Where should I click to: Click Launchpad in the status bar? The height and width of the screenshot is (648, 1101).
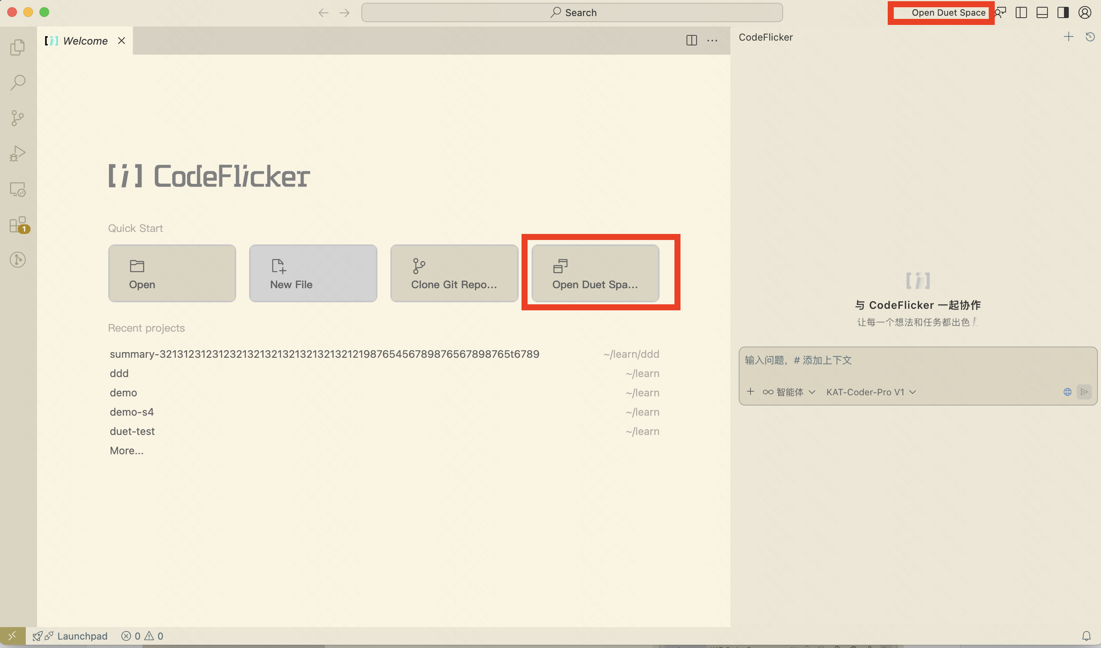click(x=82, y=636)
